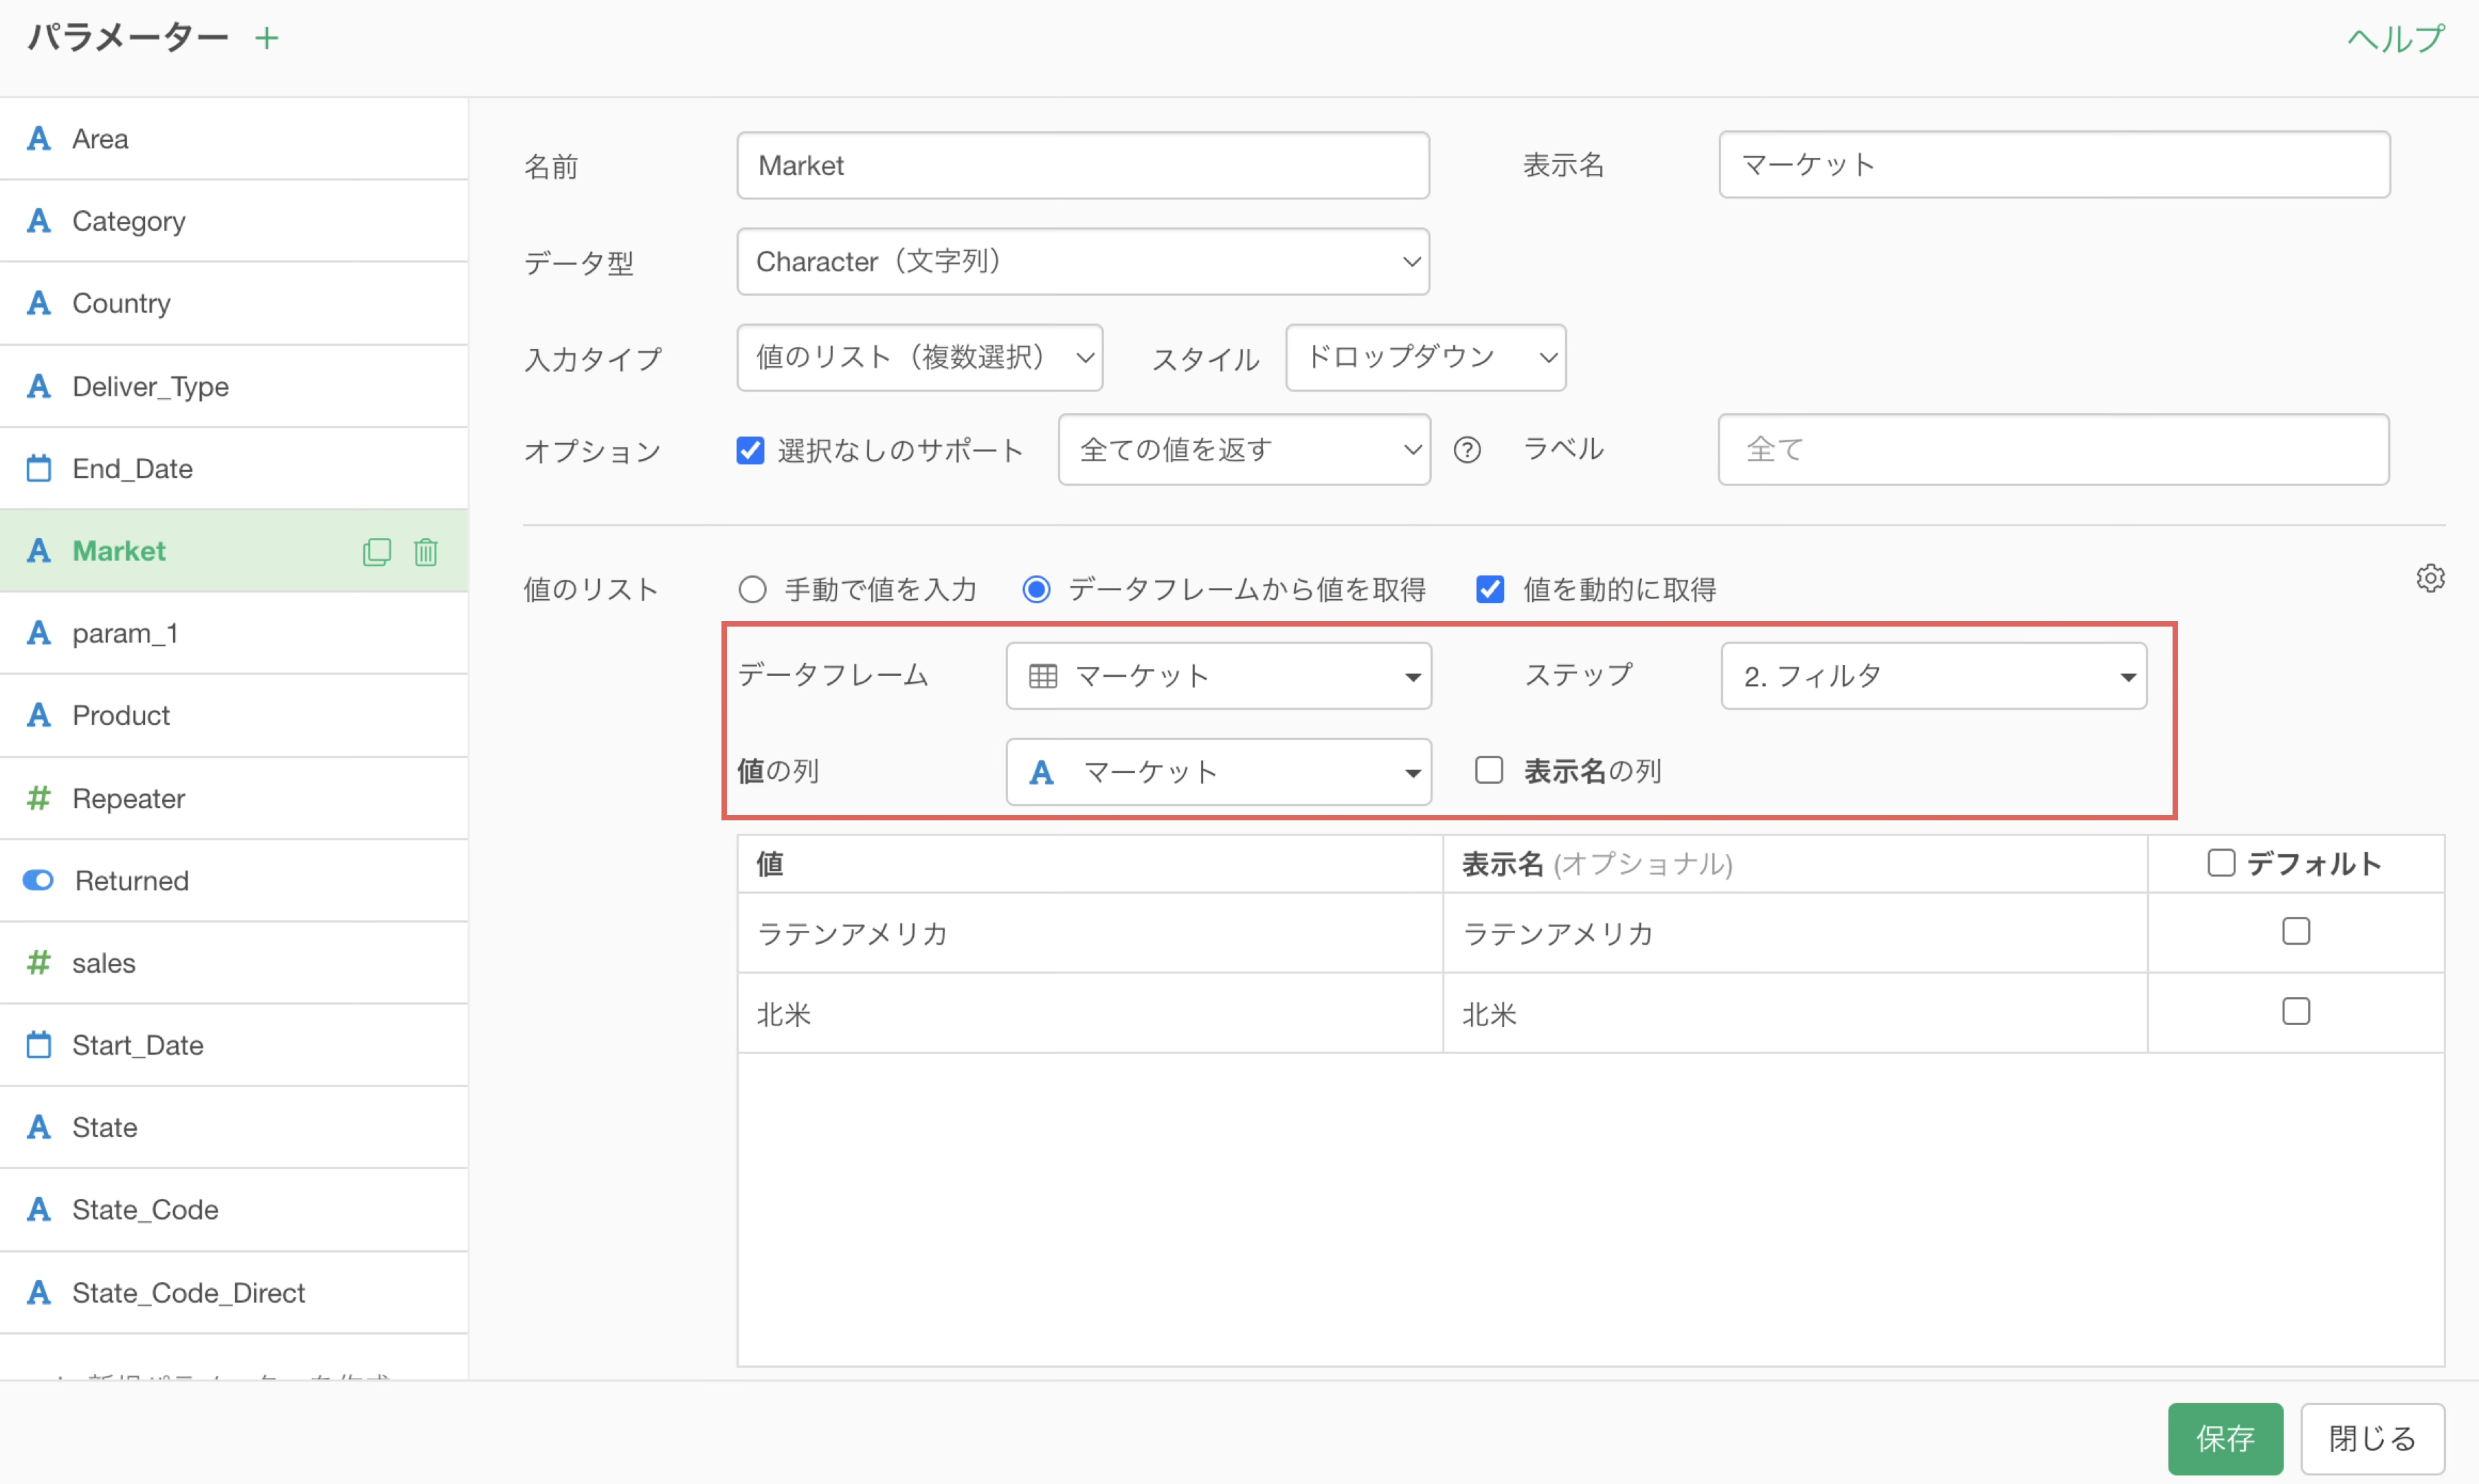Enable 表示名の列 checkbox
The image size is (2479, 1484).
coord(1489,770)
